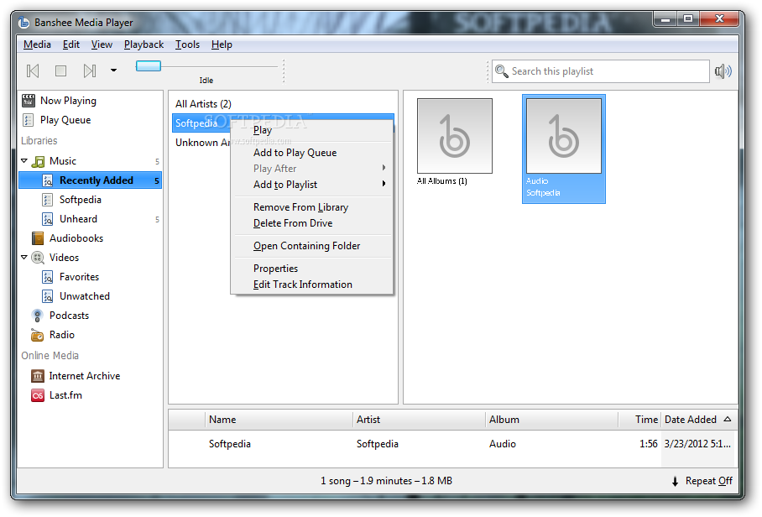Click the Previous track button
762x517 pixels.
click(33, 71)
